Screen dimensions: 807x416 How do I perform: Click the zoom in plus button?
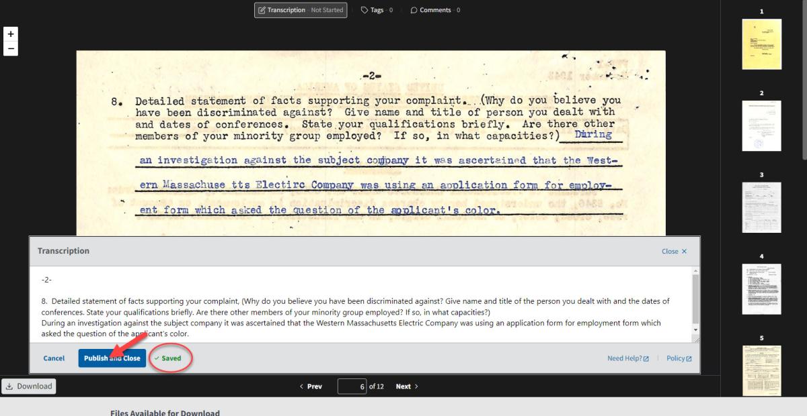(11, 34)
